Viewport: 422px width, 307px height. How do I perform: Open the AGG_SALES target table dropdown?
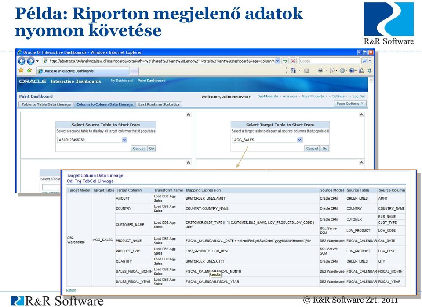tap(299, 140)
